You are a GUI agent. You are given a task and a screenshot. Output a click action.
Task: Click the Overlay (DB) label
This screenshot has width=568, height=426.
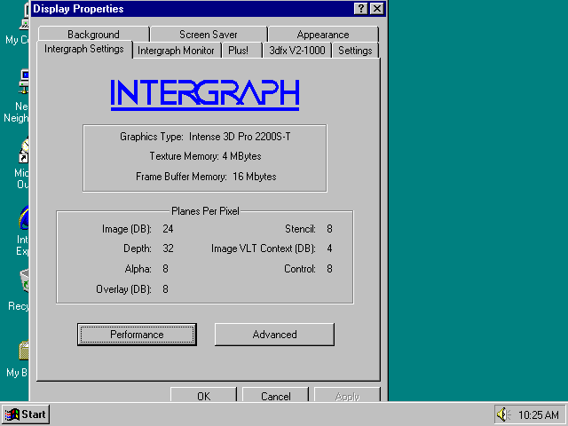[123, 289]
